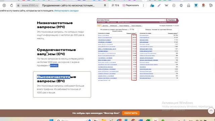The width and height of the screenshot is (215, 121).
Task: Click the Низкочастотные запросы (НЧ) heading
Action: [x=55, y=25]
